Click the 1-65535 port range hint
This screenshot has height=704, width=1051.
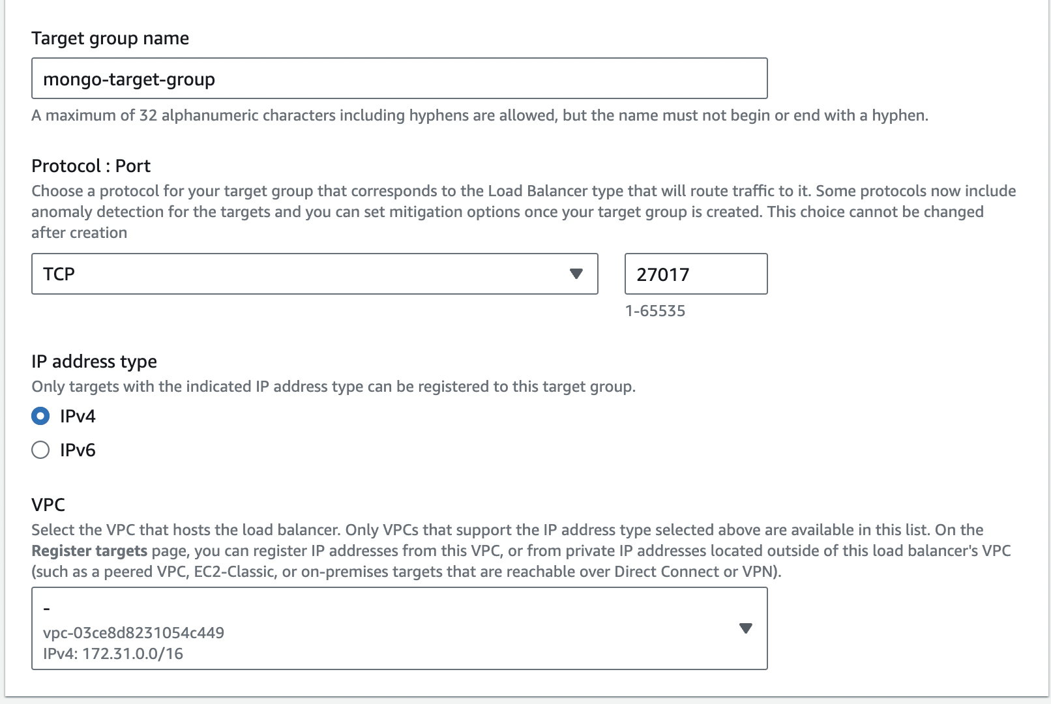[x=655, y=311]
